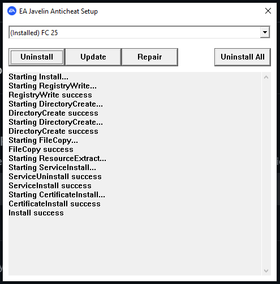The width and height of the screenshot is (280, 284).
Task: Click the log's vertical scrollbar track
Action: pyautogui.click(x=266, y=174)
